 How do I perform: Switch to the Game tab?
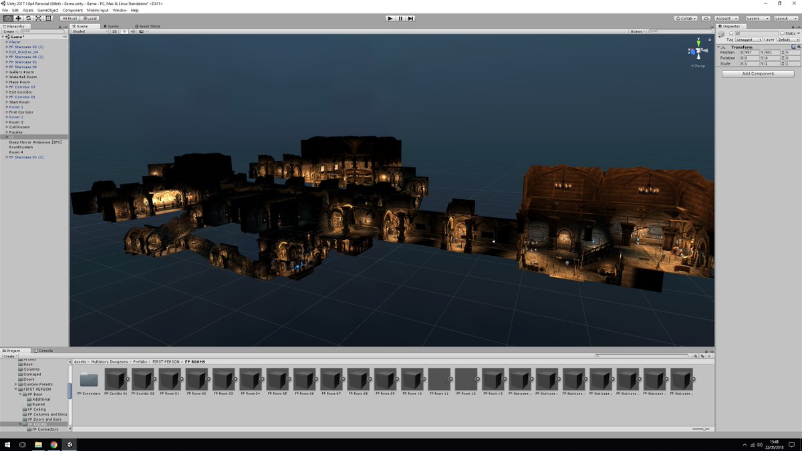[110, 26]
